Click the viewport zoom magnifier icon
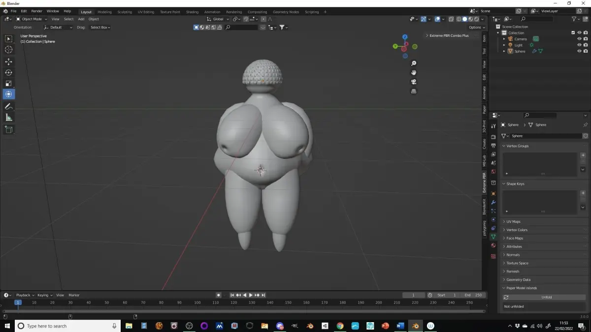591x332 pixels. pyautogui.click(x=414, y=63)
